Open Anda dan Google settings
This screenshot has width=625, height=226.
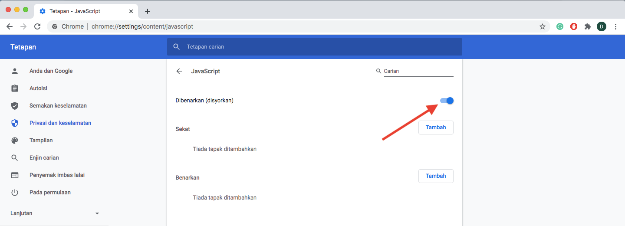tap(51, 71)
